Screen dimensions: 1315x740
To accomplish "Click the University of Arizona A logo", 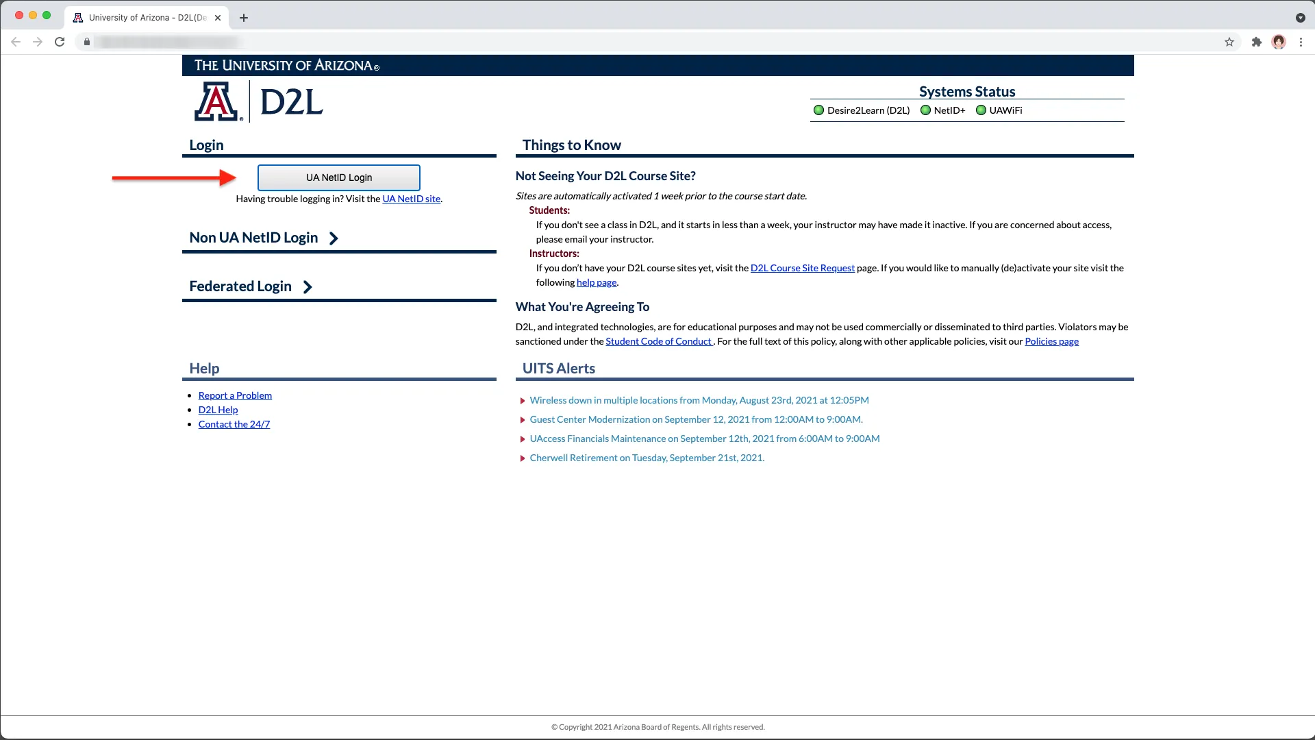I will 218,101.
